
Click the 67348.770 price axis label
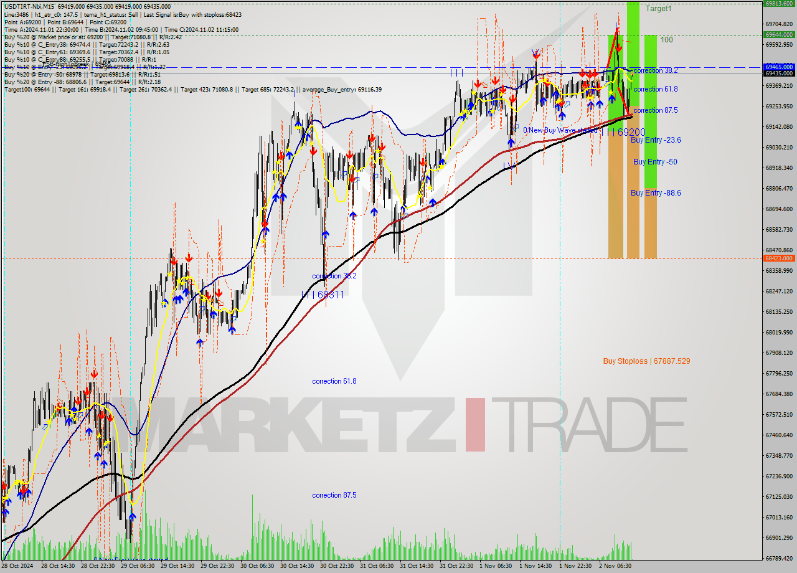[779, 455]
